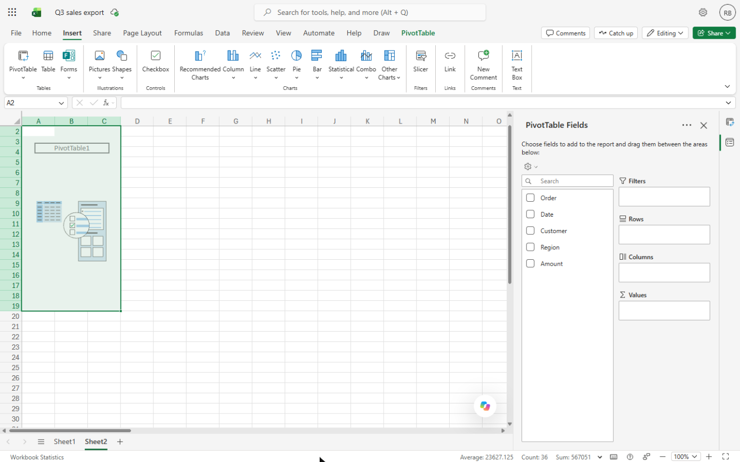The width and height of the screenshot is (740, 462).
Task: Open the Bar chart dropdown
Action: pyautogui.click(x=317, y=78)
